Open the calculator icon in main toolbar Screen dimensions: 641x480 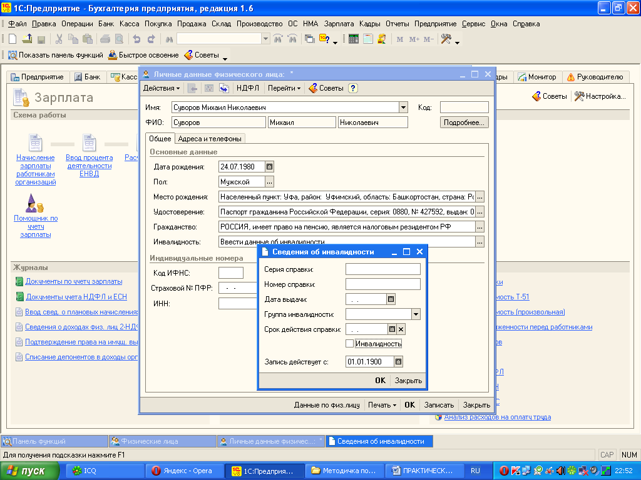click(354, 39)
